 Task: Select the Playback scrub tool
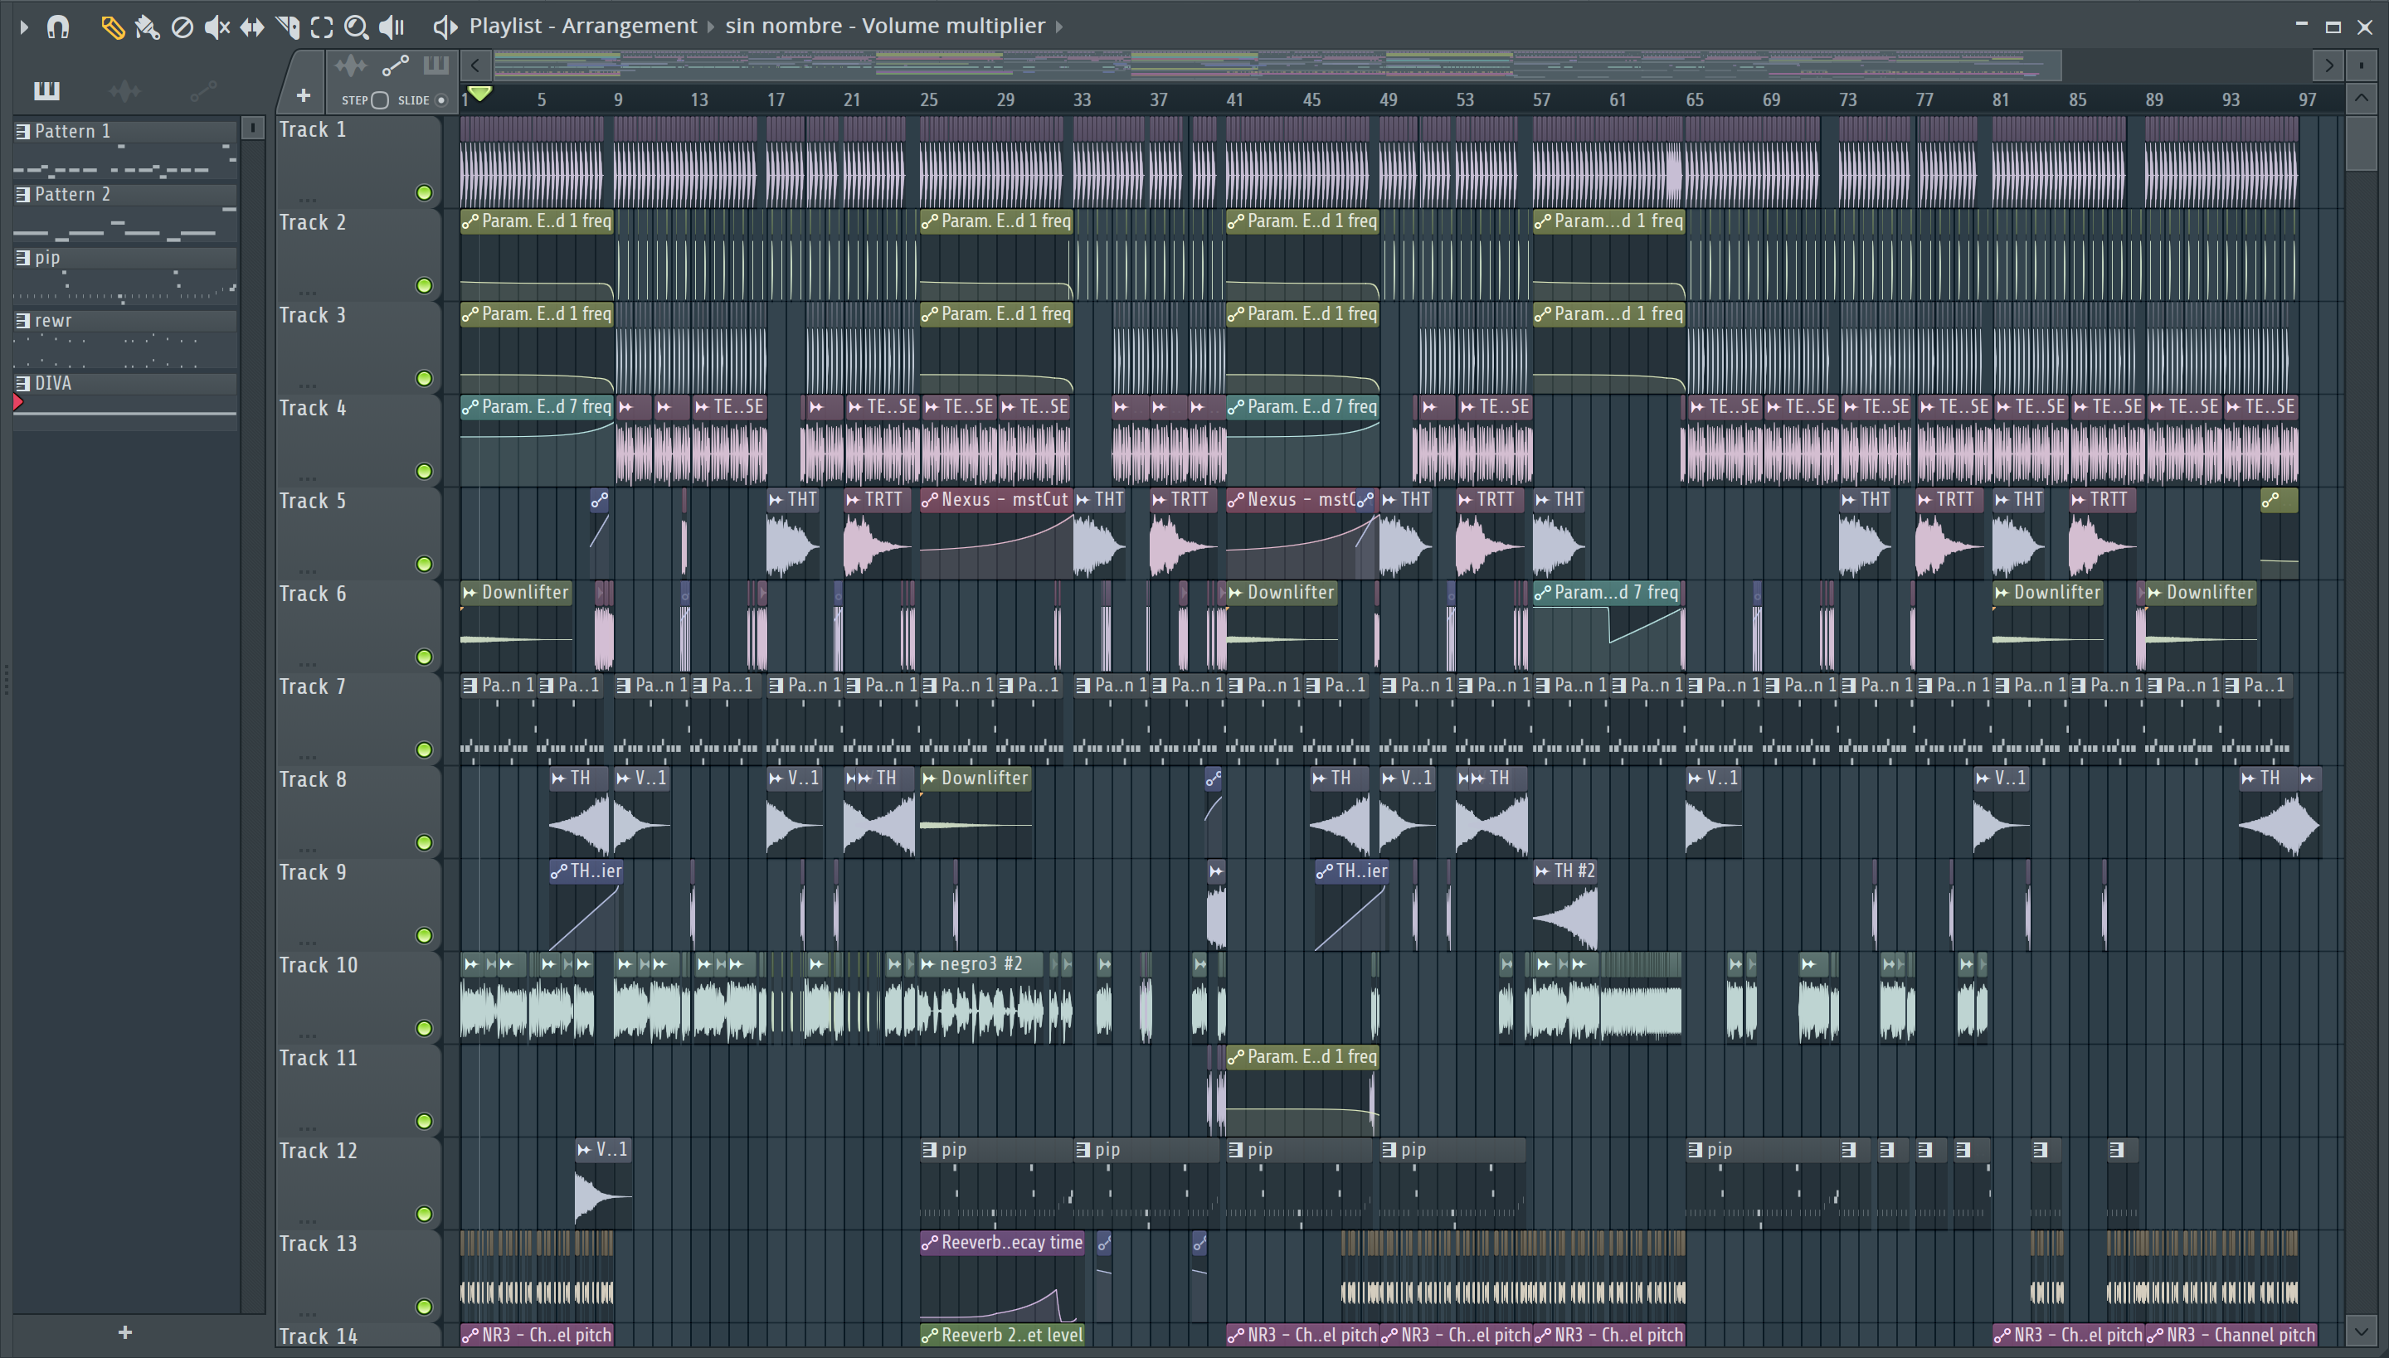pos(392,27)
